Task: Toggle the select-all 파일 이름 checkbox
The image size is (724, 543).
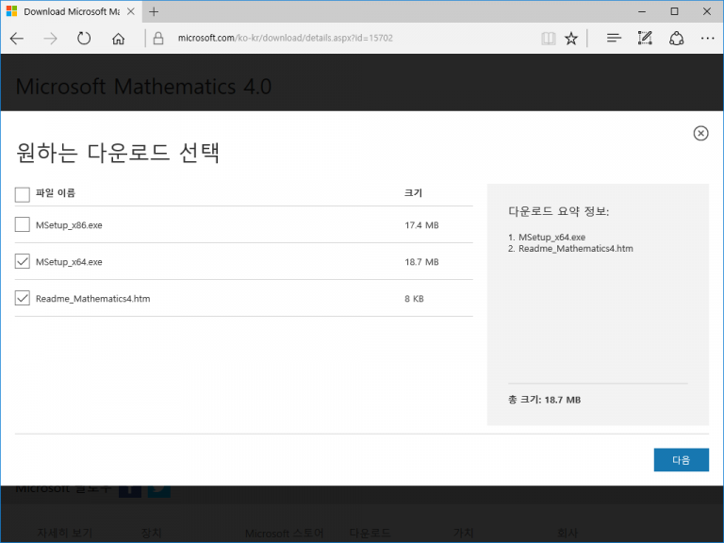Action: (23, 194)
